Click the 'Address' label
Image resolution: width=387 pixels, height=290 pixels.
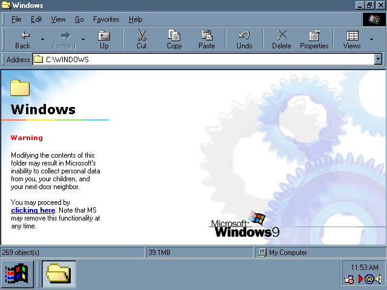tap(18, 59)
